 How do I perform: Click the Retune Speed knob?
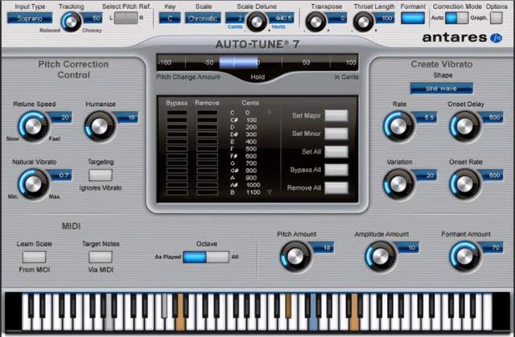33,126
